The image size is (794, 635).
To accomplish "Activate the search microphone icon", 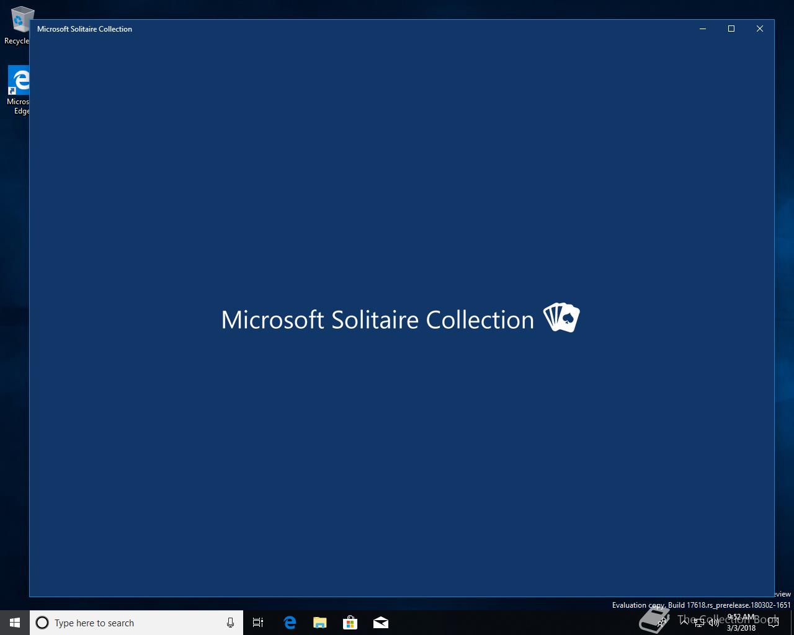I will [x=230, y=623].
